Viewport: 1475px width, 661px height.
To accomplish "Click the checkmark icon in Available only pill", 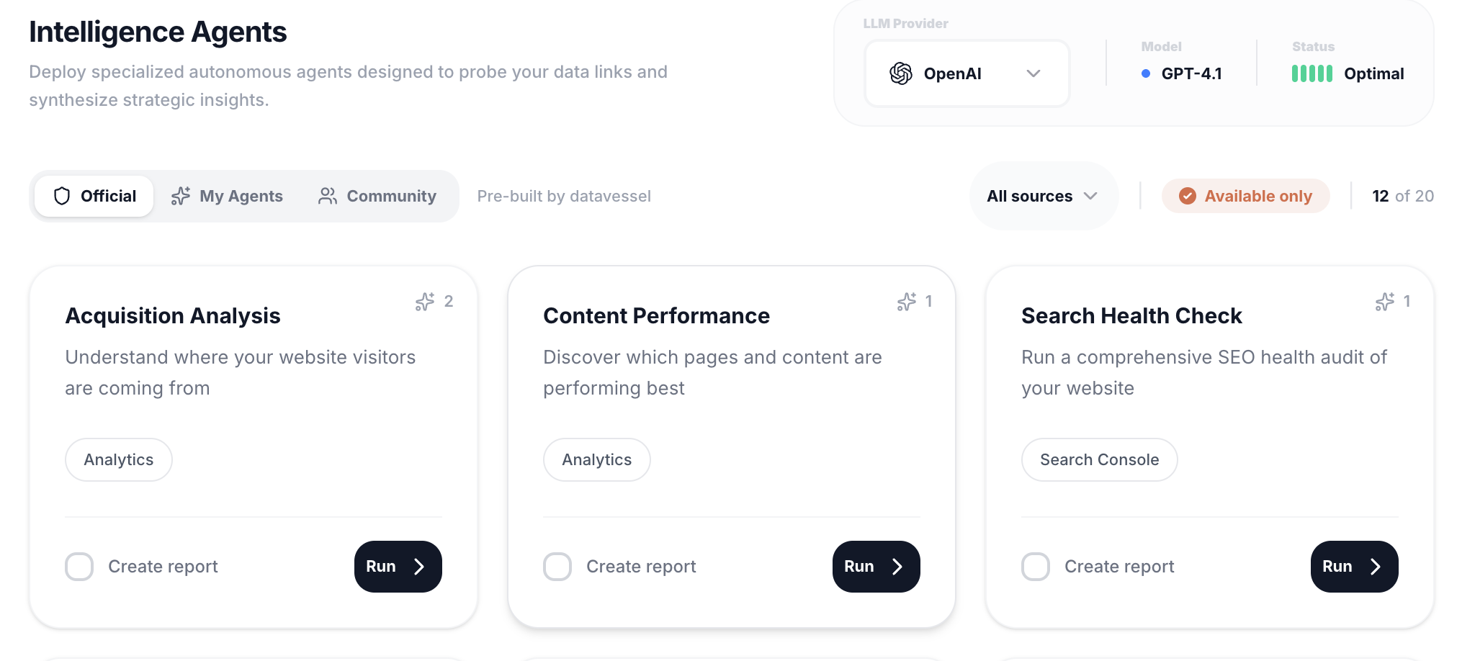I will pos(1188,196).
